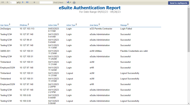Click the 04/11/2023 9:41AM date

[53, 36]
